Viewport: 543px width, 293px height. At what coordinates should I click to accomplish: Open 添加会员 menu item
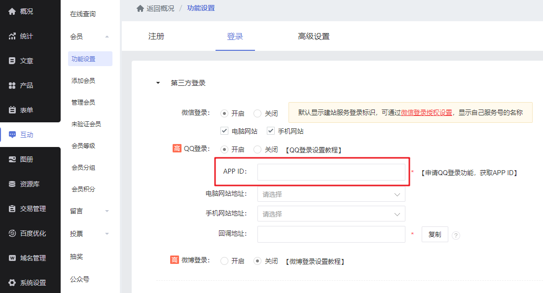click(x=83, y=81)
